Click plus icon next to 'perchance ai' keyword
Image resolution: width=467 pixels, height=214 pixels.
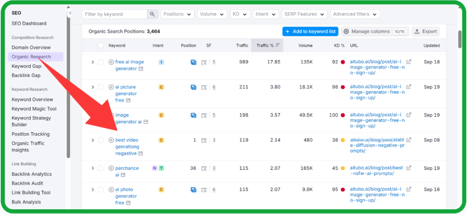pos(111,168)
